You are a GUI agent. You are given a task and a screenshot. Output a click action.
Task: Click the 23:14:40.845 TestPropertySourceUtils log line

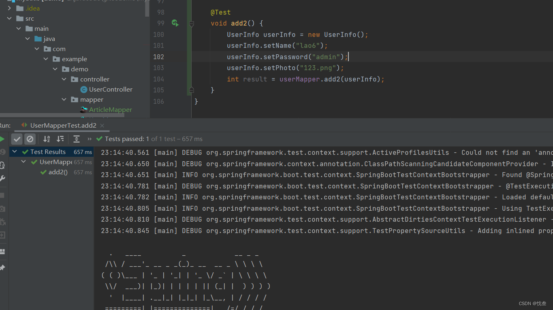pos(327,231)
